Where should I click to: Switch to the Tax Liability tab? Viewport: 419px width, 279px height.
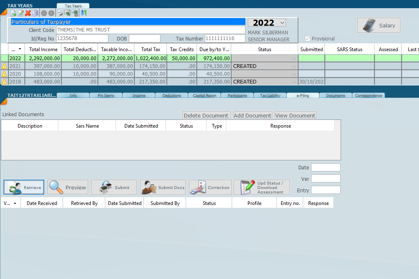pos(270,96)
